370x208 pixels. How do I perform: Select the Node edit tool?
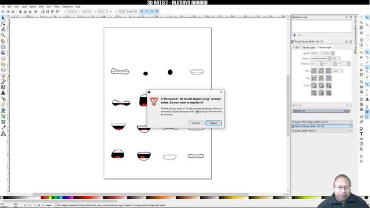(3, 24)
